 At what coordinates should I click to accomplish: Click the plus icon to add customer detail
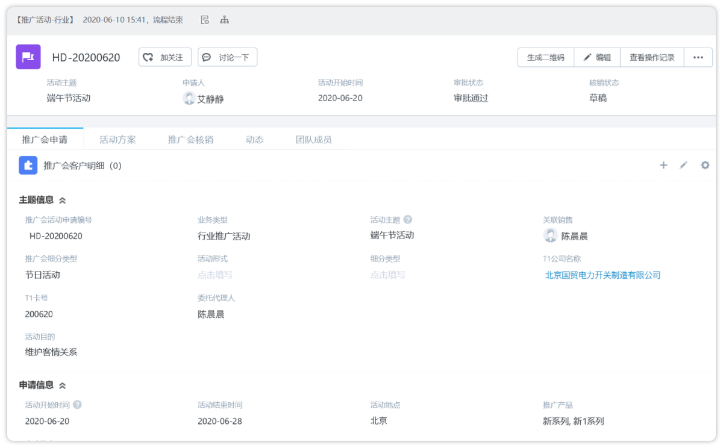pos(663,165)
